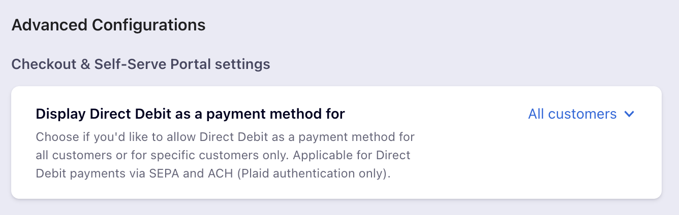Open the All customers dropdown
Image resolution: width=679 pixels, height=215 pixels.
coord(572,114)
